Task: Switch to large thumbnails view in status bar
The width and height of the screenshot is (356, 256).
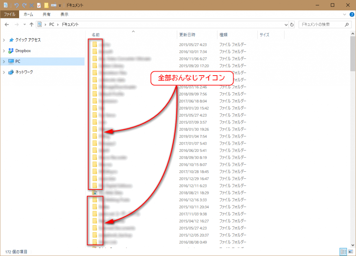Action: click(x=350, y=251)
